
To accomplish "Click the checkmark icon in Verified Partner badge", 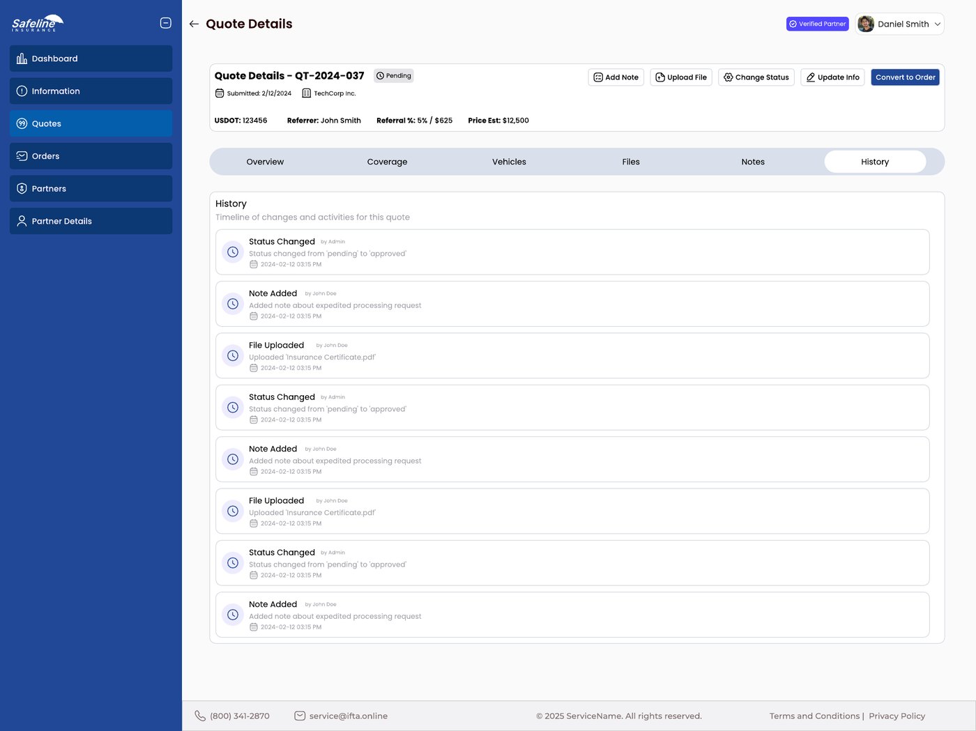I will click(x=793, y=24).
